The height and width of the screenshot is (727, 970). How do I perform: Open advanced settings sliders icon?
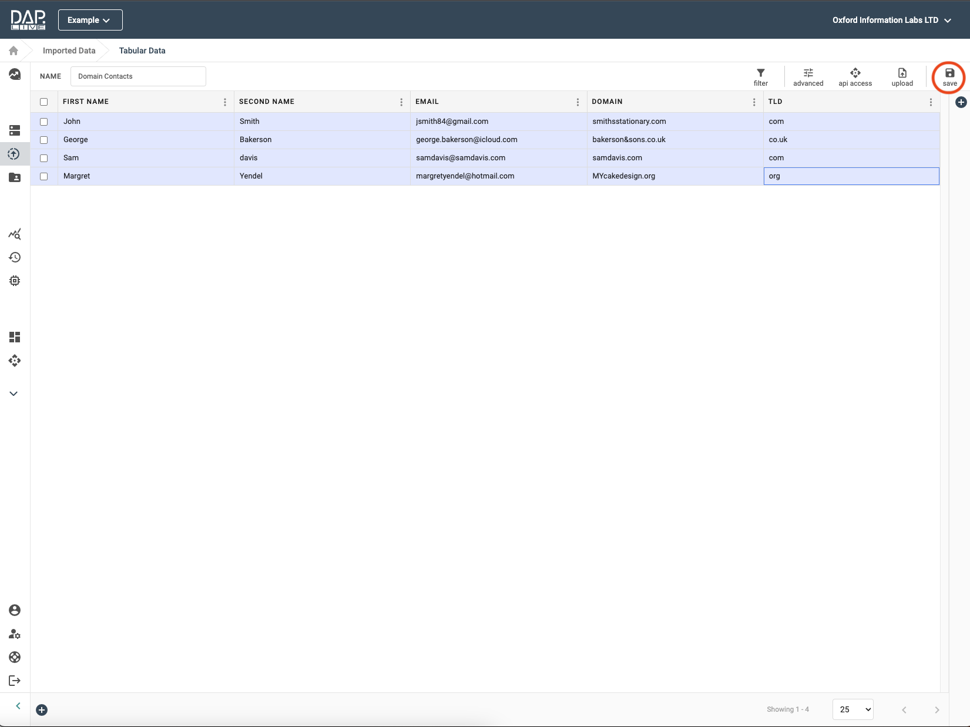(x=808, y=76)
